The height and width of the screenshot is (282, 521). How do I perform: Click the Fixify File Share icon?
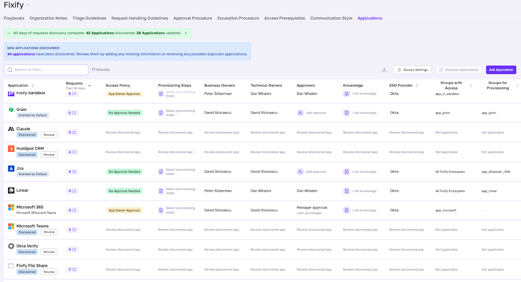point(11,266)
